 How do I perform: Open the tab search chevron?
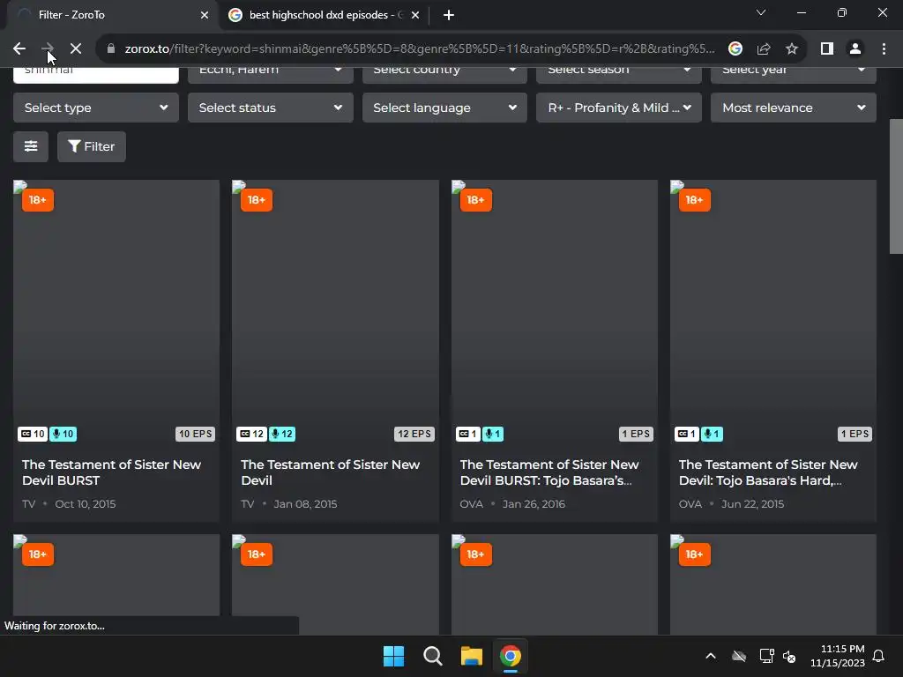click(761, 12)
